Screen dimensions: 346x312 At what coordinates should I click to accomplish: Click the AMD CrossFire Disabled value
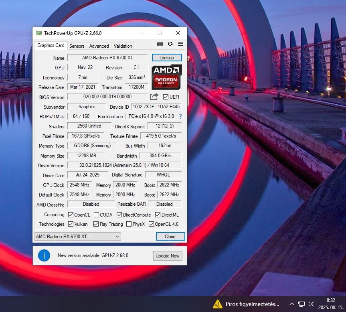click(91, 204)
